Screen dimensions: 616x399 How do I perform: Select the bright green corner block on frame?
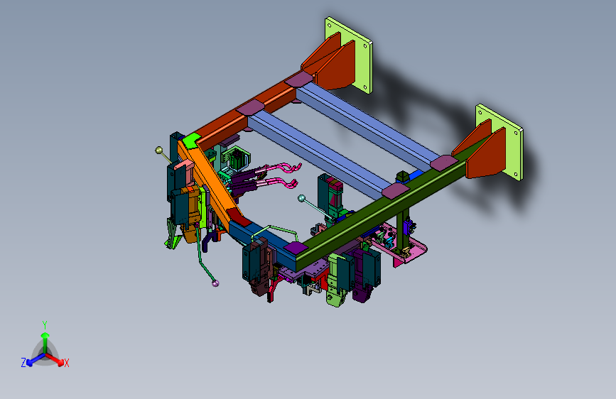point(192,141)
